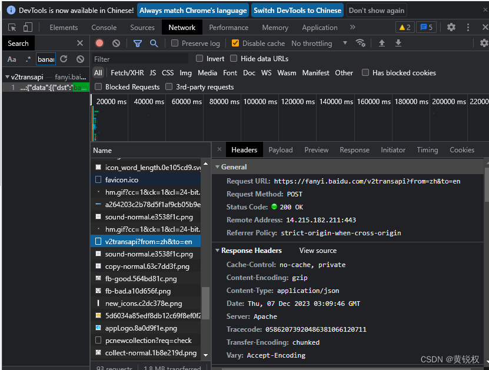Show more DevTools tabs chevron

point(352,27)
